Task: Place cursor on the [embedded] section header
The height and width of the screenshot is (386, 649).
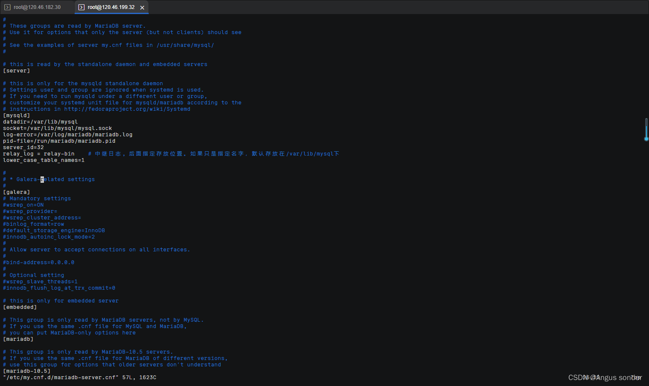Action: click(20, 307)
